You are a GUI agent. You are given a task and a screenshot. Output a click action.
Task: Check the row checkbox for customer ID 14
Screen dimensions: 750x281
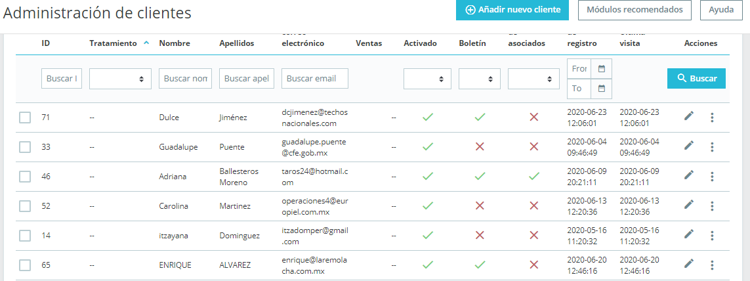point(25,236)
